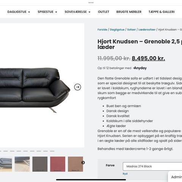Tap the three-dot multitasking icon at top
This screenshot has height=182, width=182.
pyautogui.click(x=91, y=3)
